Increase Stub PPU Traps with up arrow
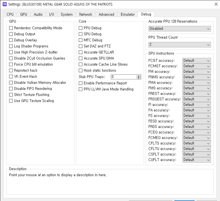220x201 pixels. pyautogui.click(x=139, y=76)
